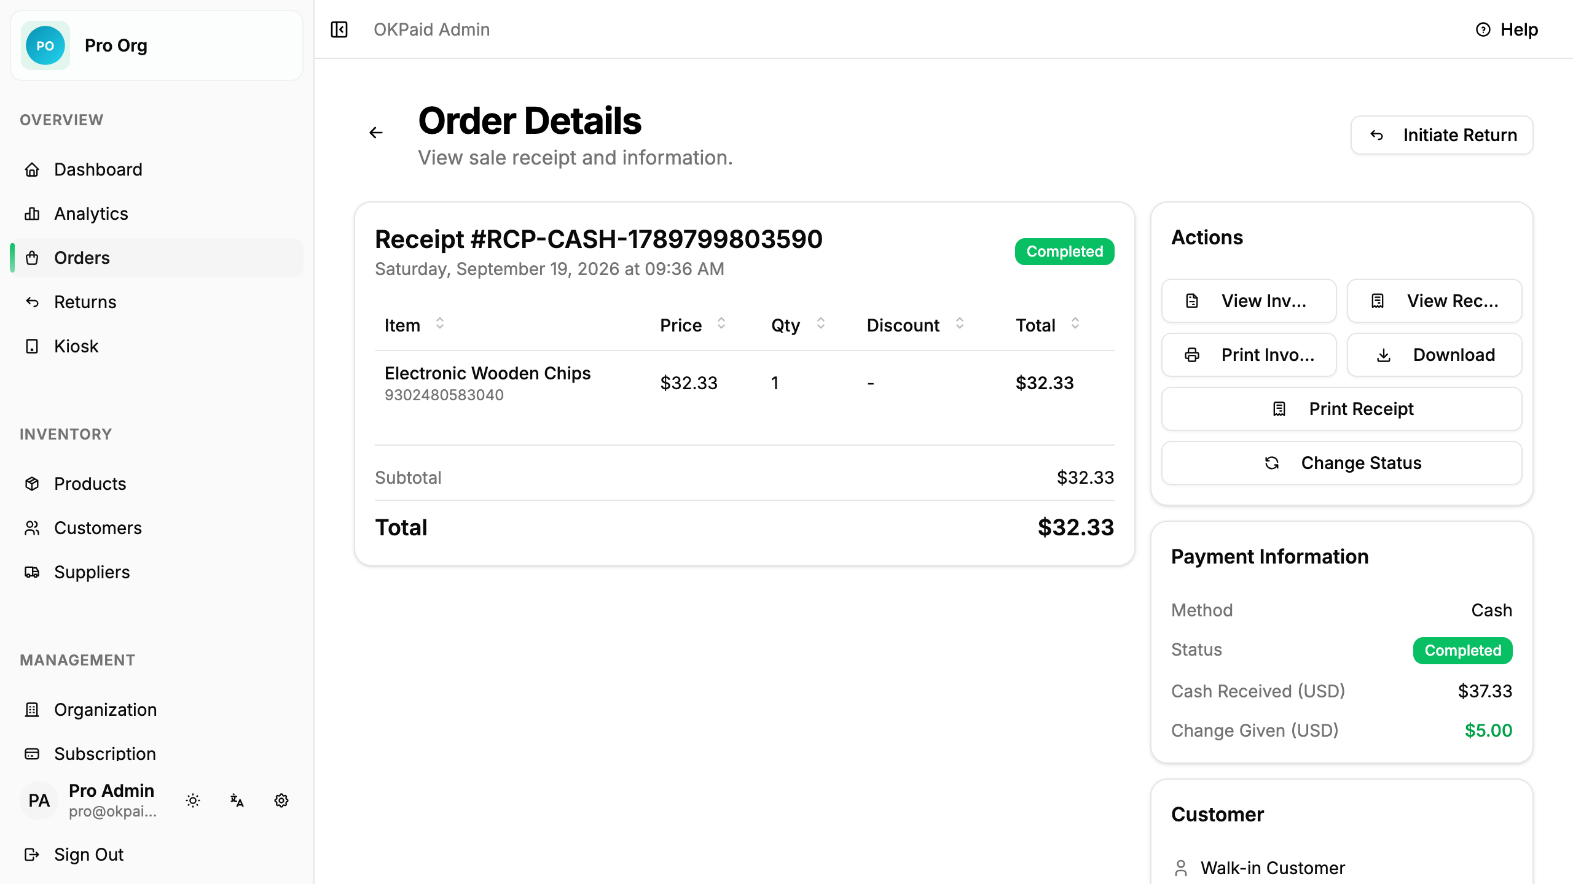The image size is (1573, 884).
Task: Open the Products inventory page
Action: (x=157, y=484)
